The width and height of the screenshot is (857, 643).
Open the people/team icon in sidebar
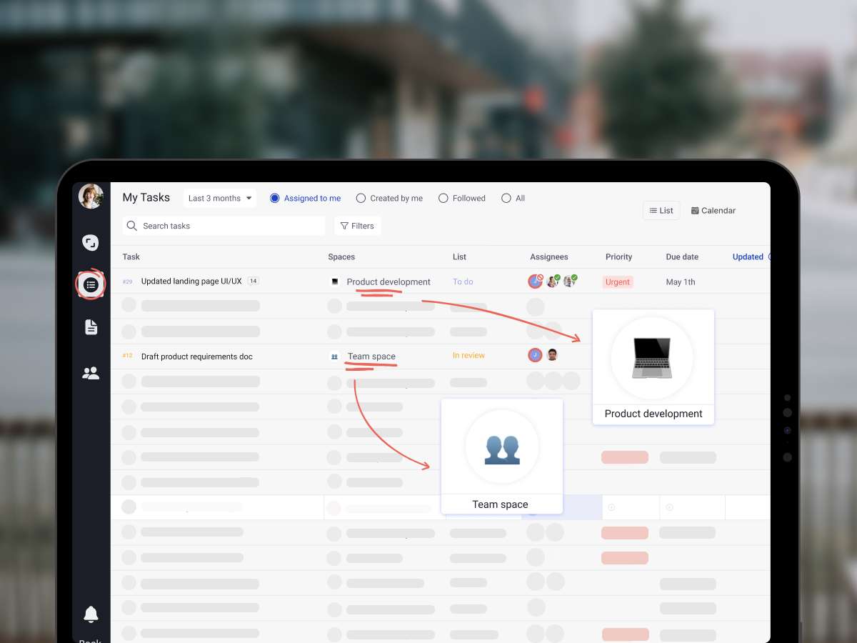click(x=91, y=373)
